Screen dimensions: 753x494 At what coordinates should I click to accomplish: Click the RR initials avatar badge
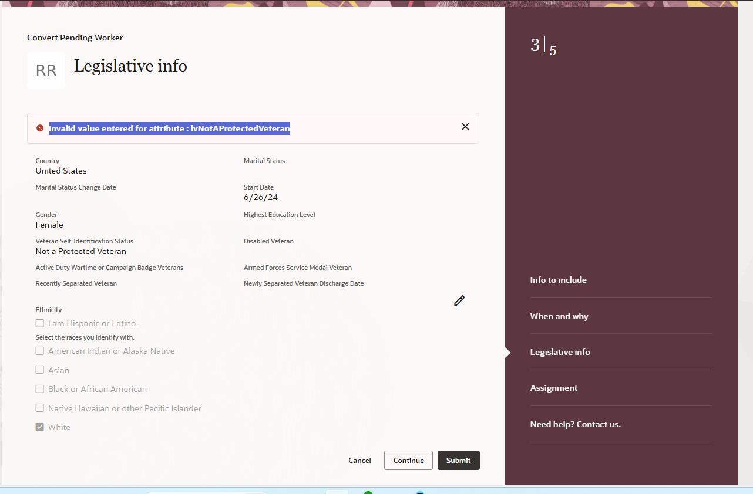(x=46, y=70)
